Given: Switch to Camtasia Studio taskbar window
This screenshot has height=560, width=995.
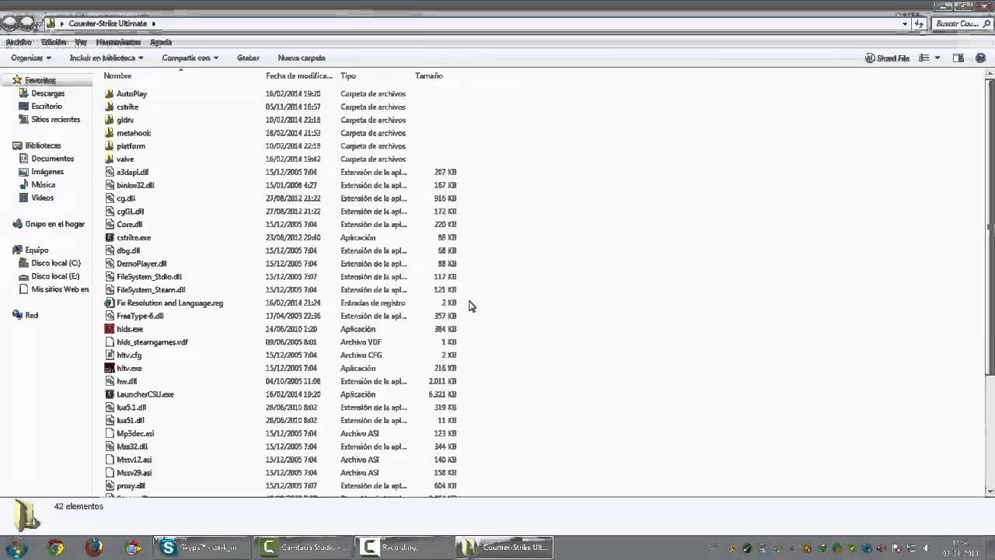Looking at the screenshot, I should (x=302, y=548).
